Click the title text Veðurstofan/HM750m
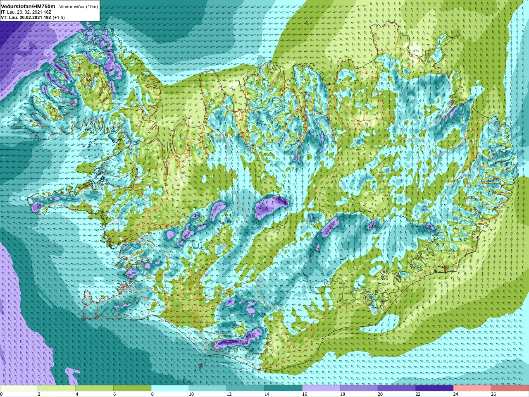529x397 pixels. pyautogui.click(x=28, y=6)
